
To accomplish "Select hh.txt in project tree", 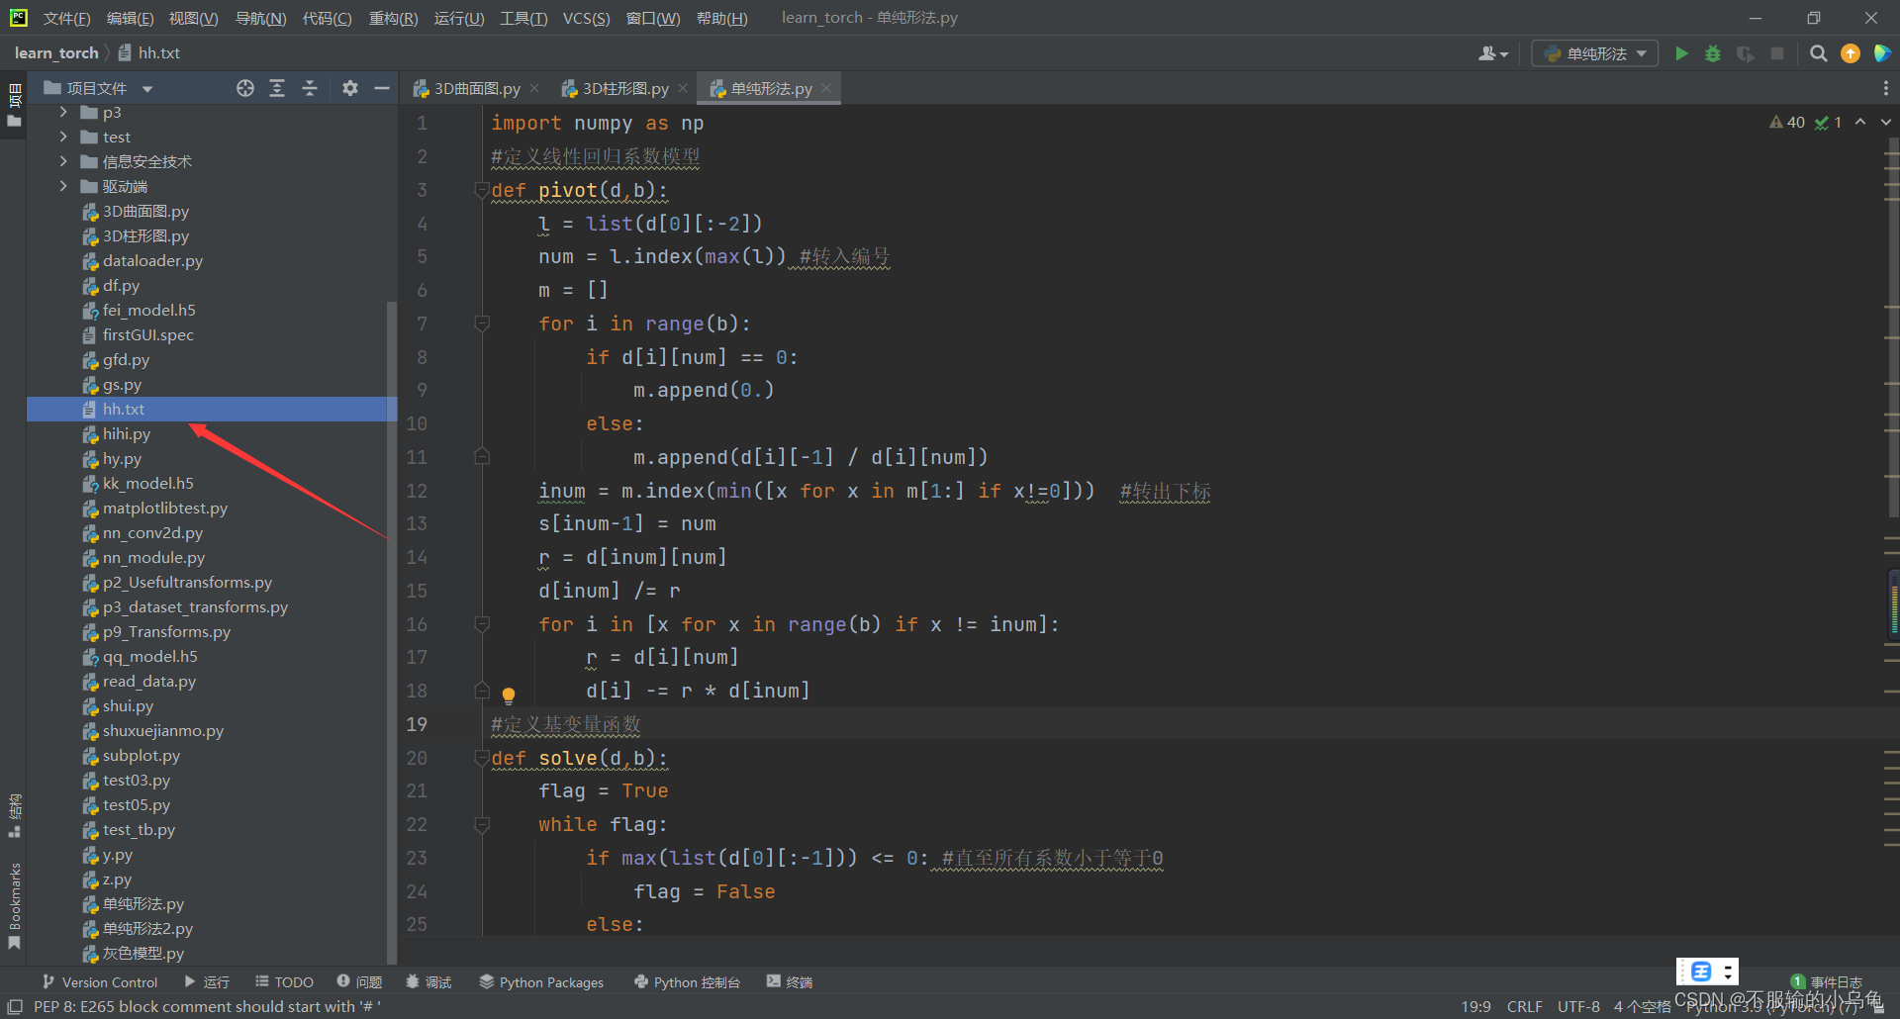I will pos(212,409).
